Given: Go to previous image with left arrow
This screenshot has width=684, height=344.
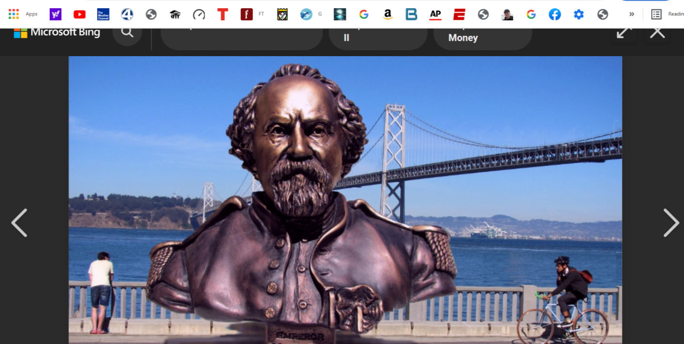Looking at the screenshot, I should [x=19, y=223].
